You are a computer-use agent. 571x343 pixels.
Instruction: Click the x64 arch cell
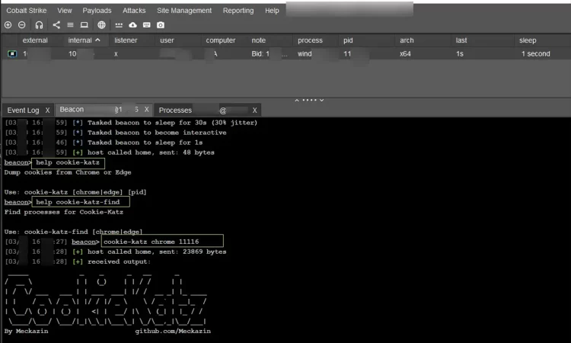(405, 54)
